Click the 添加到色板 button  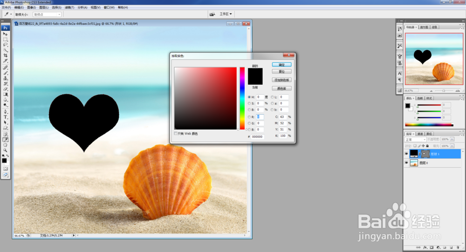point(281,80)
